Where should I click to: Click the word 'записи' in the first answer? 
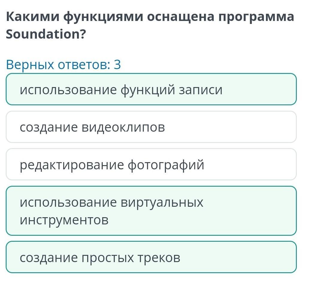201,90
